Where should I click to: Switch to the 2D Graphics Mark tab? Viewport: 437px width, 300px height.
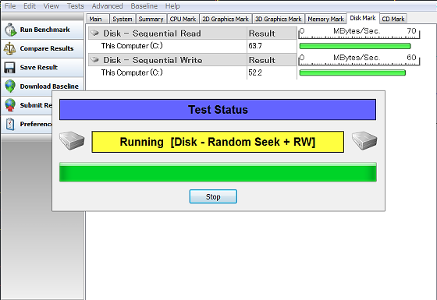226,19
